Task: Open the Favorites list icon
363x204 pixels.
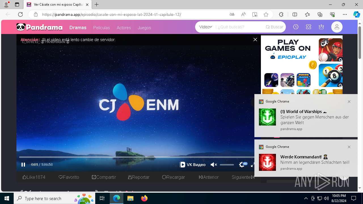Action: (x=307, y=14)
